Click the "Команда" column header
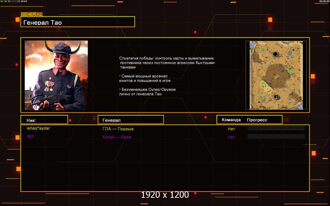 point(231,120)
